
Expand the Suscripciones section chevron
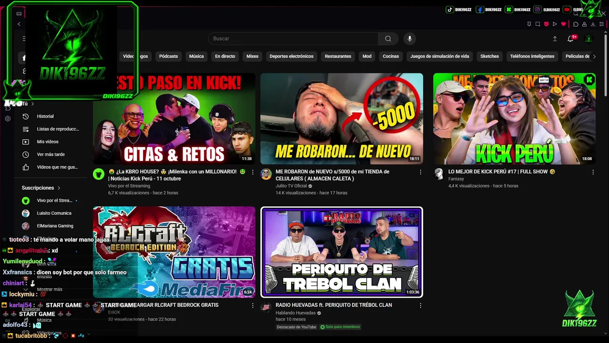pos(59,188)
